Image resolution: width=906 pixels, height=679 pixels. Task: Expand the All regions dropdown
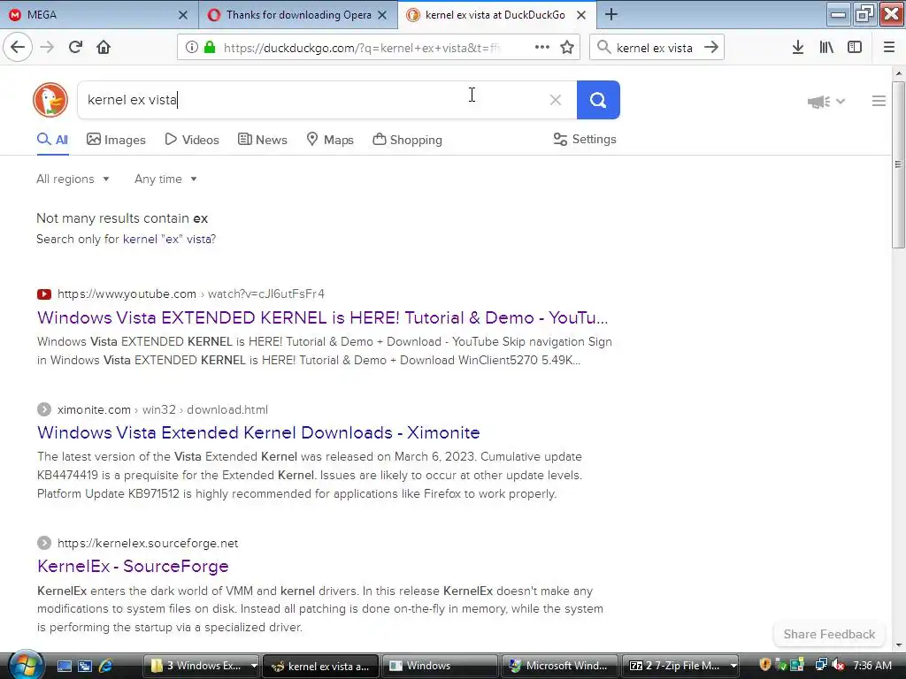(73, 179)
